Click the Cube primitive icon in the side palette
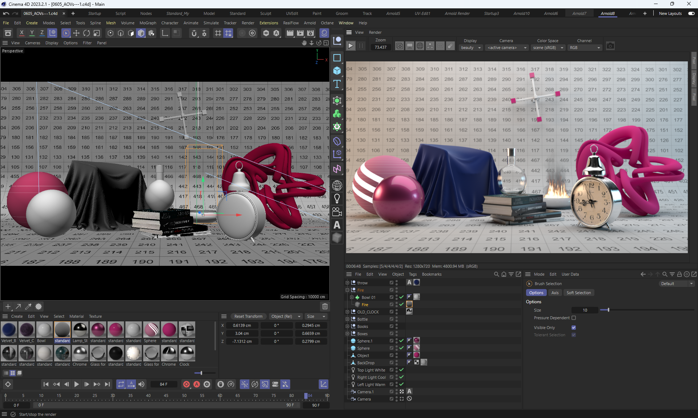The height and width of the screenshot is (418, 698). point(337,71)
